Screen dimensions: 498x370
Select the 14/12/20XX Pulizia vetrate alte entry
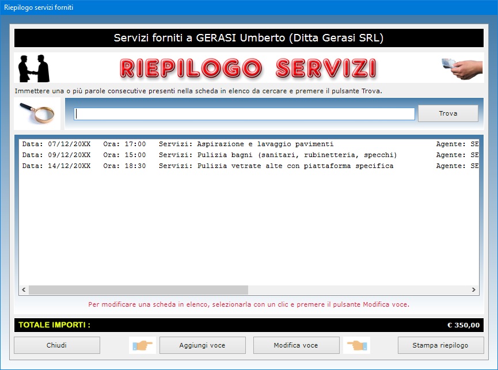(x=230, y=166)
